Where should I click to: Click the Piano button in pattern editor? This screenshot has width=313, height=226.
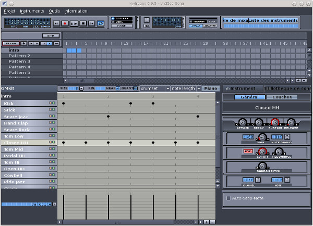(211, 89)
